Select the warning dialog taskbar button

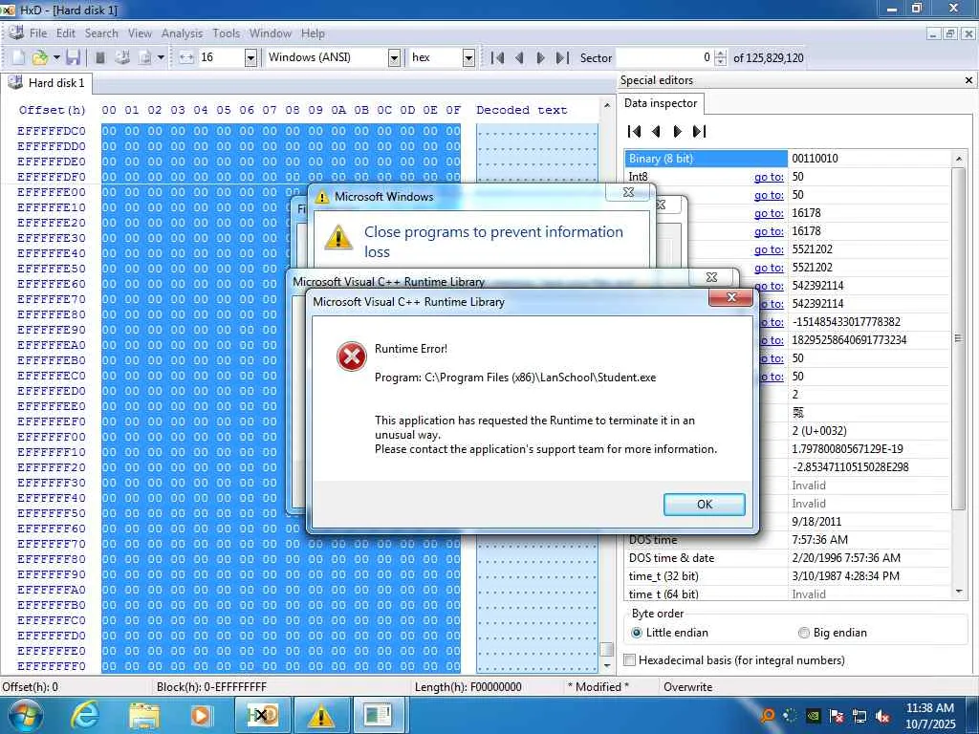click(x=321, y=715)
